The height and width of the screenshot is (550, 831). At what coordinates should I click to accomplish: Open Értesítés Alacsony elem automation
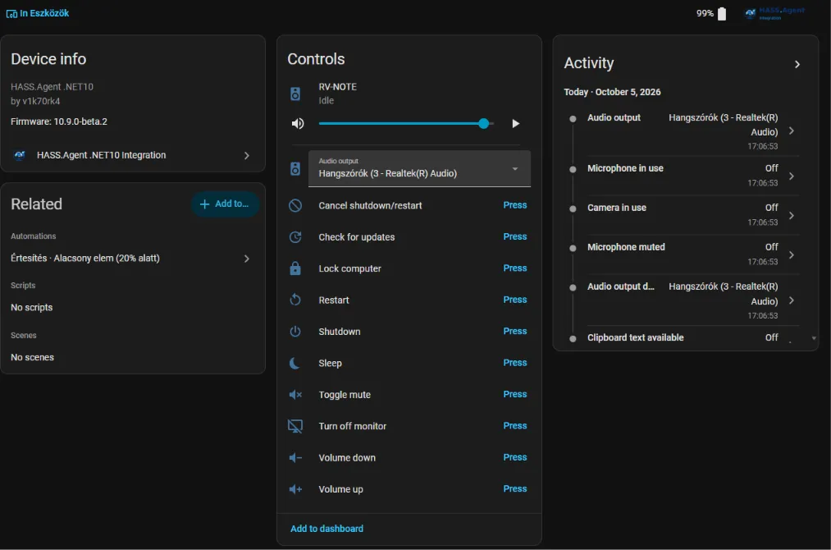point(133,259)
